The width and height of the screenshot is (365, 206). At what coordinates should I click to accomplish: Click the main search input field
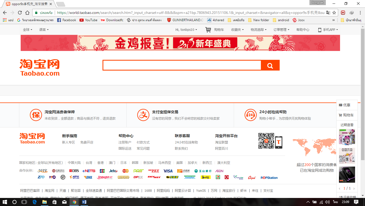(182, 65)
